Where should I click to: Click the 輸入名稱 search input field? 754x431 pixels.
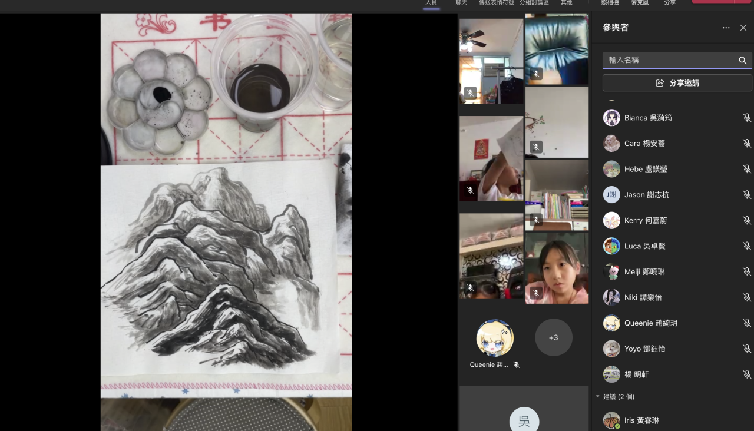coord(669,60)
